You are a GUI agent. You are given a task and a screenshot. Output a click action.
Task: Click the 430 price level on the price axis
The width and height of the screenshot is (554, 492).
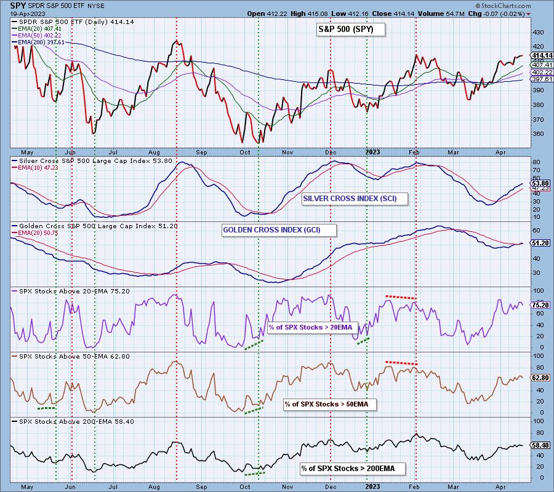[x=538, y=33]
